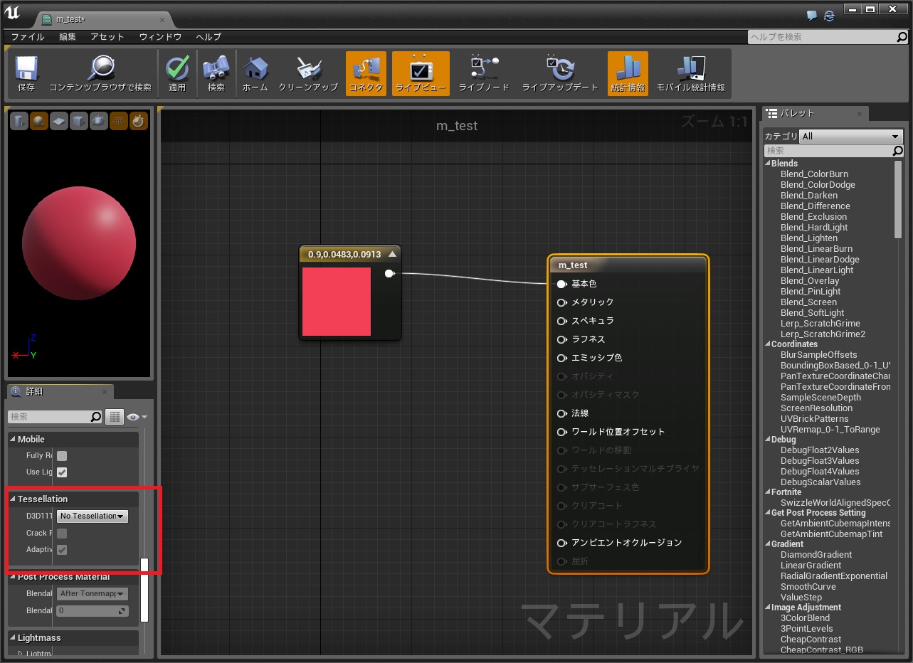
Task: Open the After Tonemapping Blendable dropdown
Action: [92, 593]
